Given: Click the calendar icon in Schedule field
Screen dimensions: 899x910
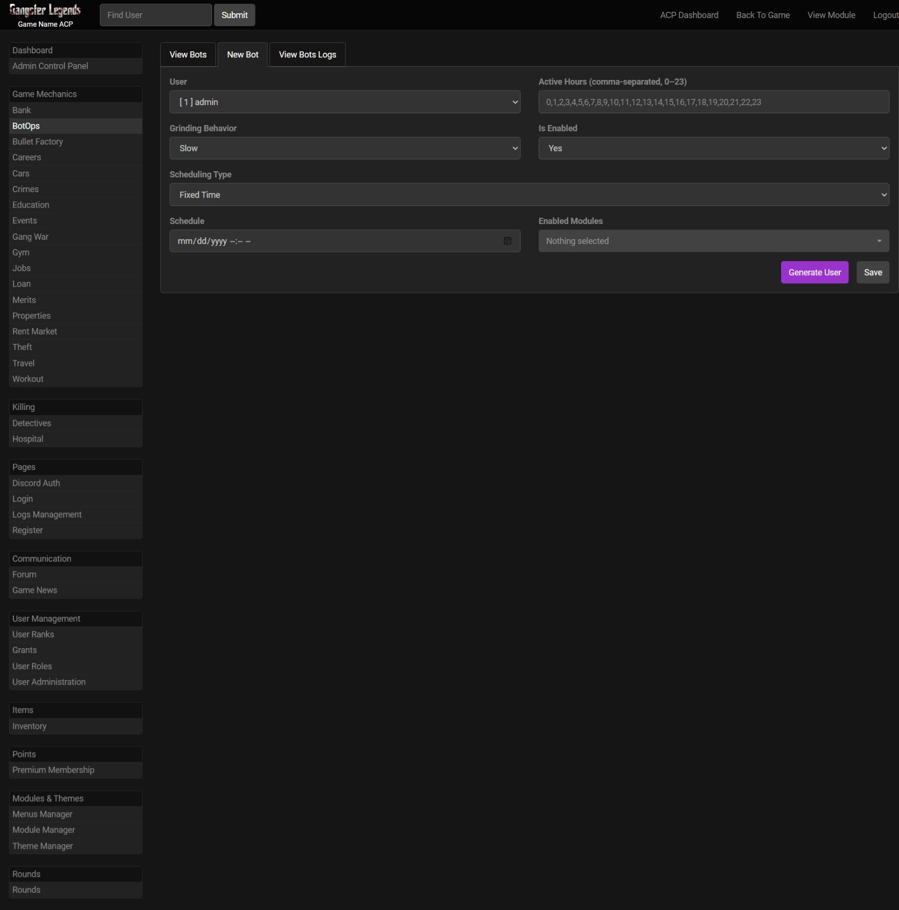Looking at the screenshot, I should 507,241.
